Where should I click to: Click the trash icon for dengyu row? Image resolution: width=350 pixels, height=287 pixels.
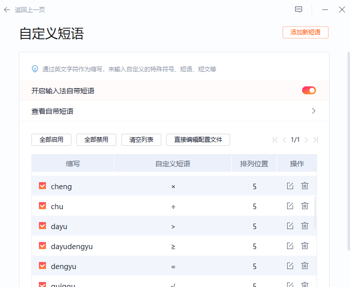point(305,266)
